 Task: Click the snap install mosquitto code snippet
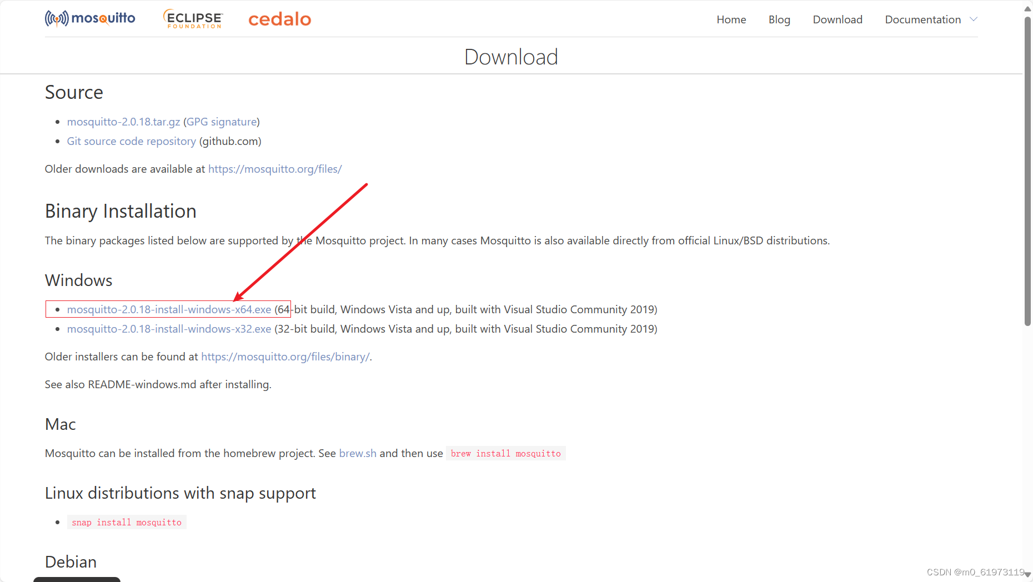(127, 522)
